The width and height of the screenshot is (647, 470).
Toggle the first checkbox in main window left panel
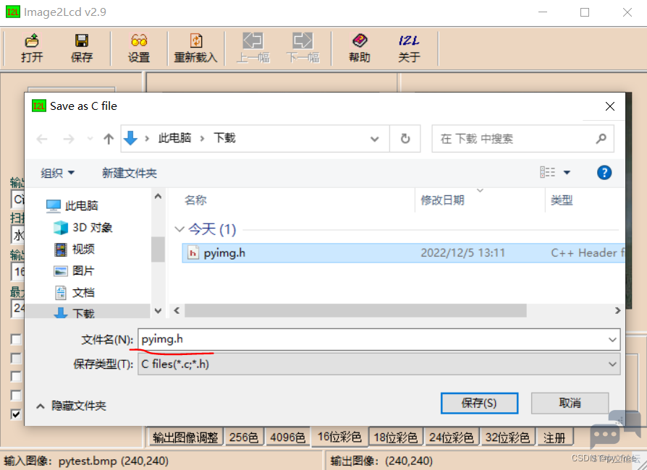pyautogui.click(x=16, y=339)
